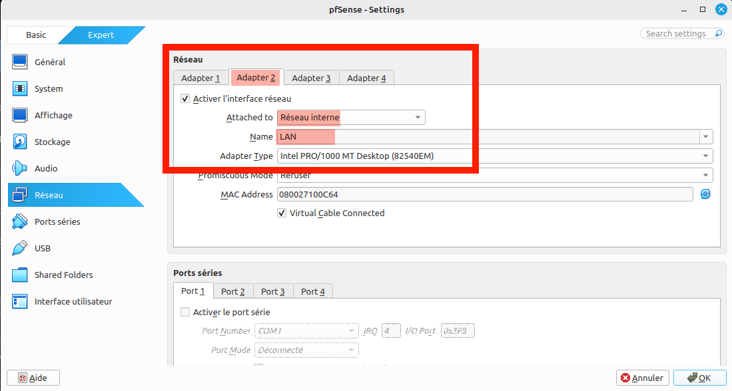The image size is (732, 391).
Task: Click the I/O Port value field
Action: [x=458, y=331]
